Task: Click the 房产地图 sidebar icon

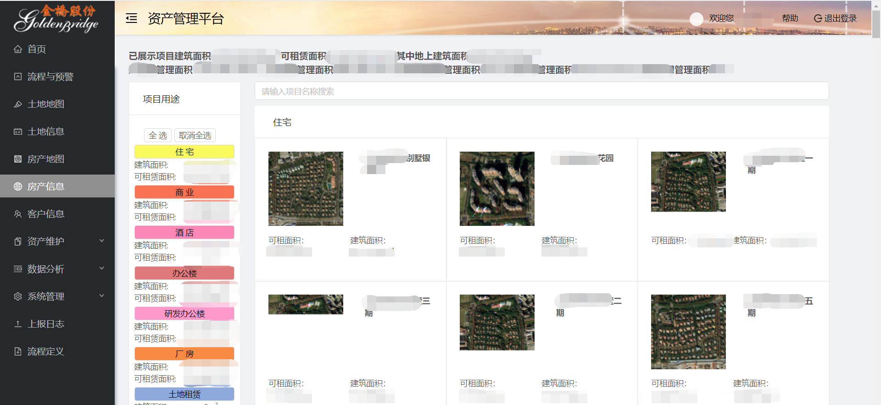Action: point(18,159)
